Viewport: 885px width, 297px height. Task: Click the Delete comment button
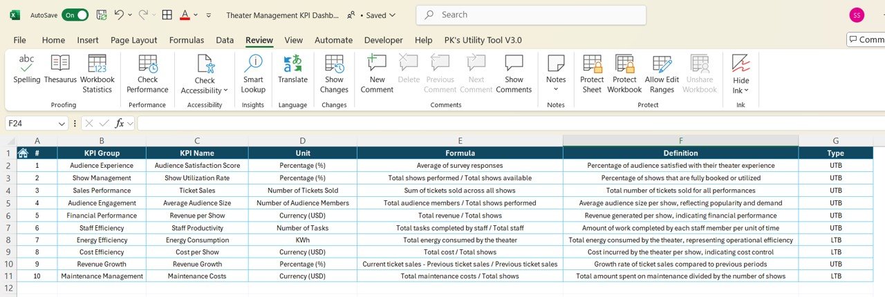pos(409,70)
